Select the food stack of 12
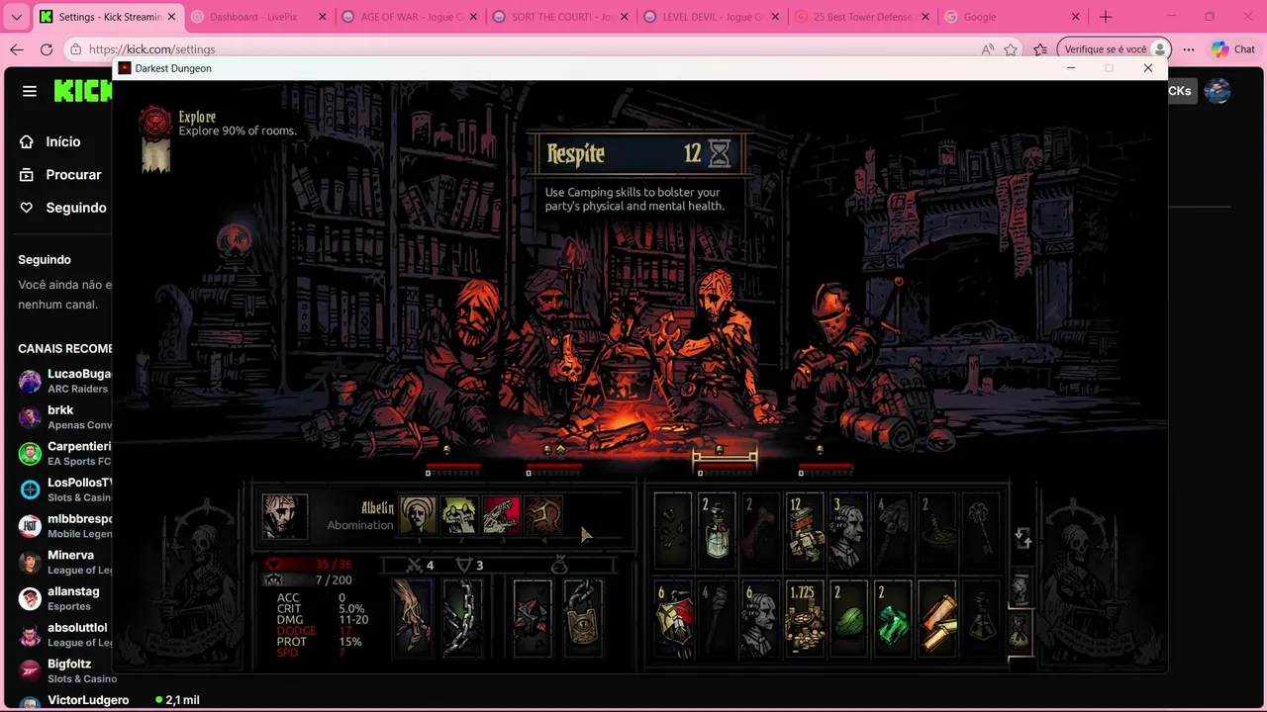This screenshot has height=712, width=1267. (x=805, y=532)
